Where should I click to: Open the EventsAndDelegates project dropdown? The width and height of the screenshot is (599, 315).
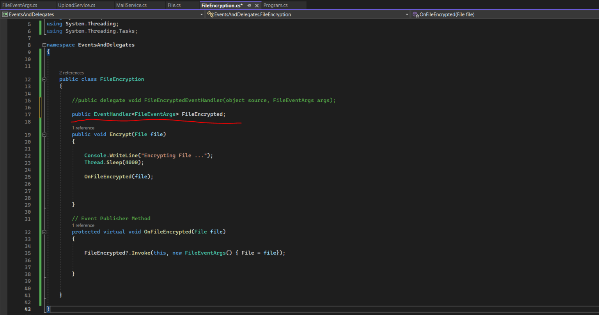click(202, 14)
